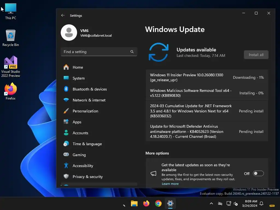Click the More options heading
Image resolution: width=280 pixels, height=210 pixels.
pyautogui.click(x=157, y=153)
